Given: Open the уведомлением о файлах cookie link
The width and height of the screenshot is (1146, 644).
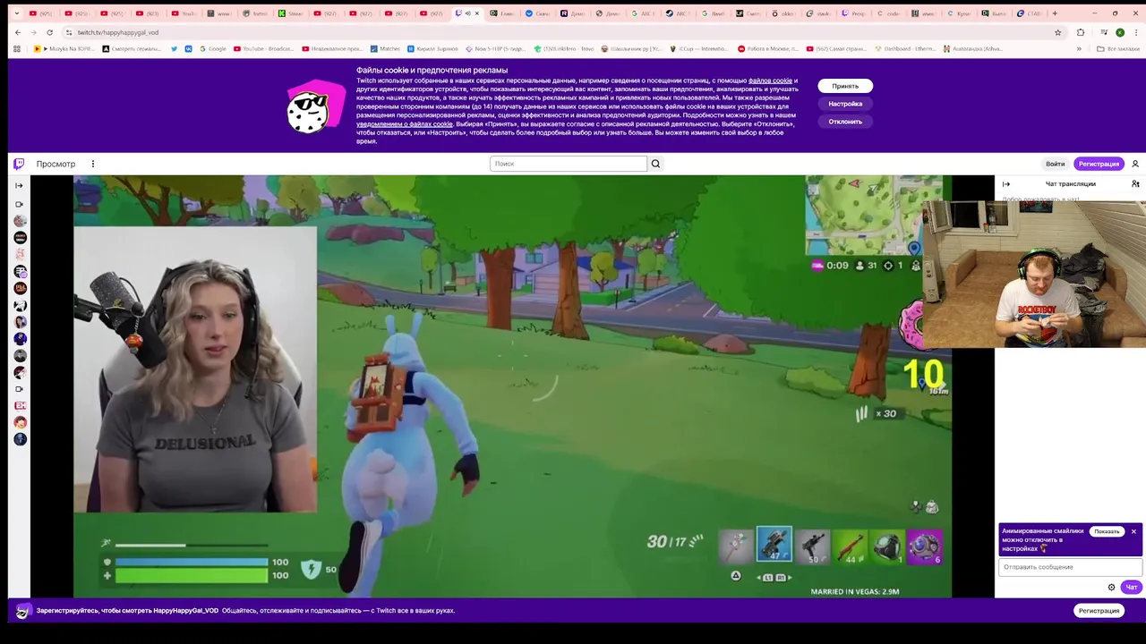Looking at the screenshot, I should click(x=405, y=124).
